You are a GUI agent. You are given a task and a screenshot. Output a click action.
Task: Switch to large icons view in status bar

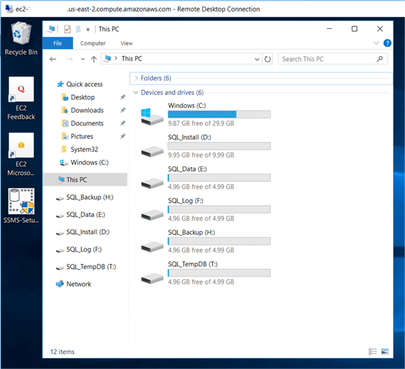coord(385,351)
